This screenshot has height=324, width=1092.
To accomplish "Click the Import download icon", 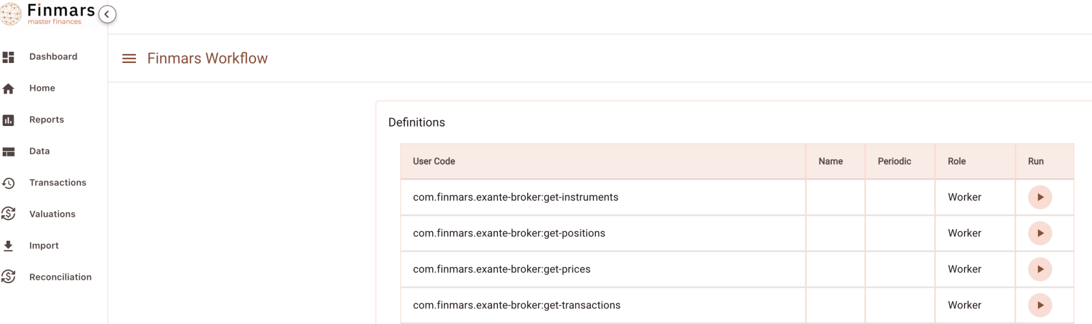I will [x=8, y=246].
